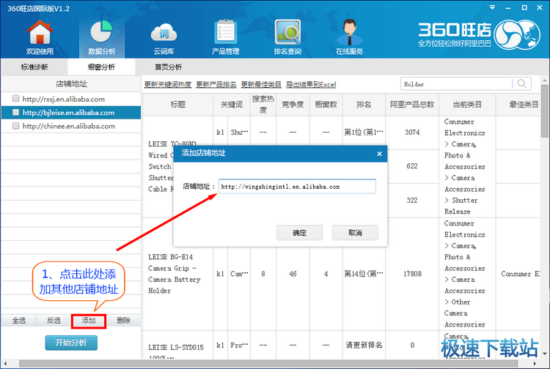Screen dimensions: 550x369
Task: Tick the chinee.en.alibaba.com checkbox
Action: pos(16,125)
